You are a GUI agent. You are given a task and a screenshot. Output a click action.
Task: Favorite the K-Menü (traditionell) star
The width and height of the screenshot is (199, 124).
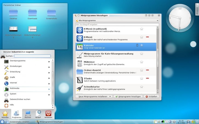[x=142, y=29]
